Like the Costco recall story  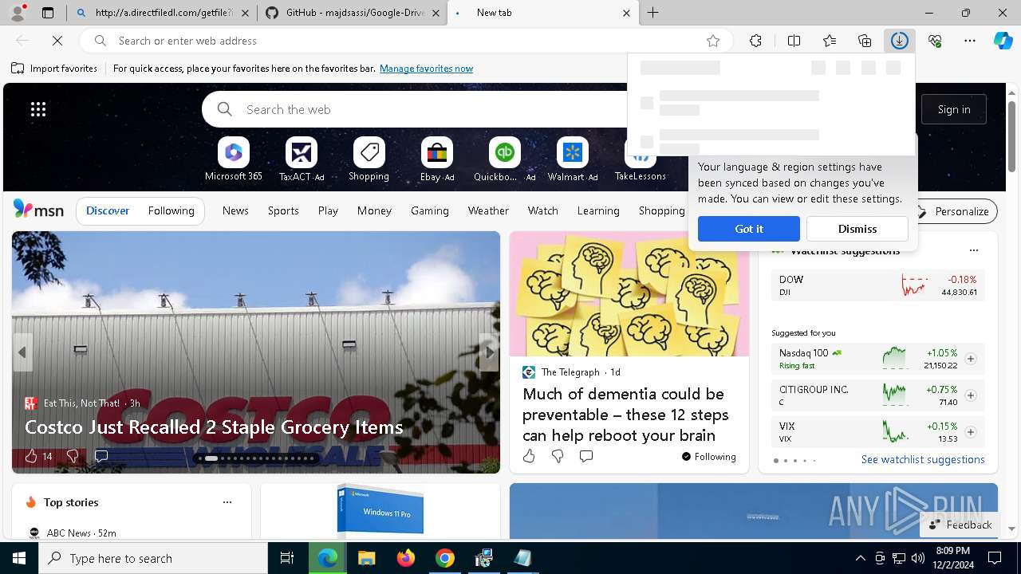click(31, 456)
